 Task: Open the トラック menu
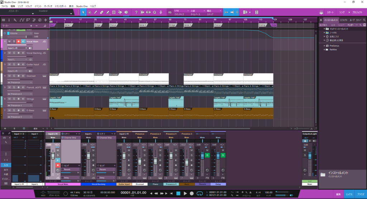pyautogui.click(x=29, y=6)
